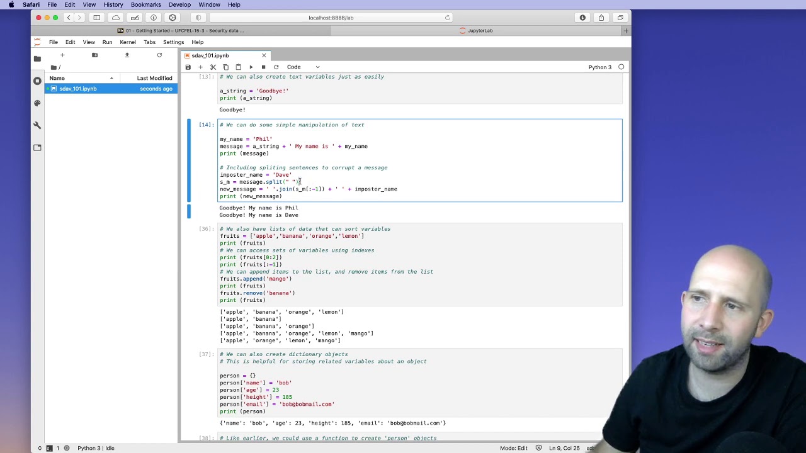Screen dimensions: 806x453
Task: Click the root folder breadcrumb icon
Action: [54, 67]
